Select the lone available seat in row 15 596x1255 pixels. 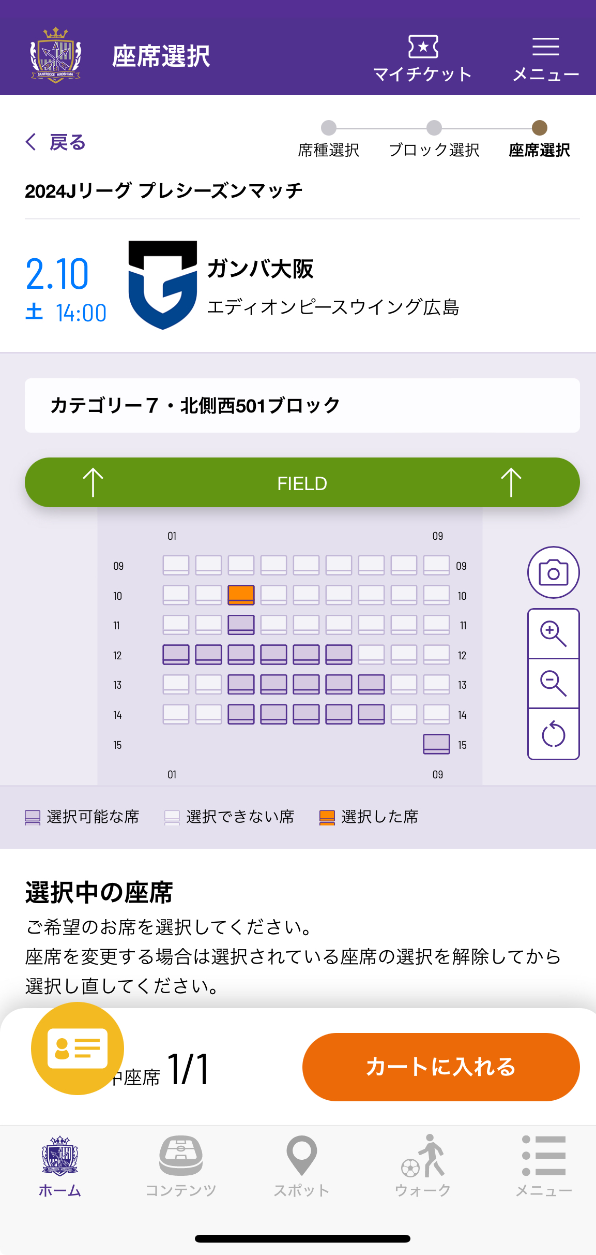coord(436,744)
